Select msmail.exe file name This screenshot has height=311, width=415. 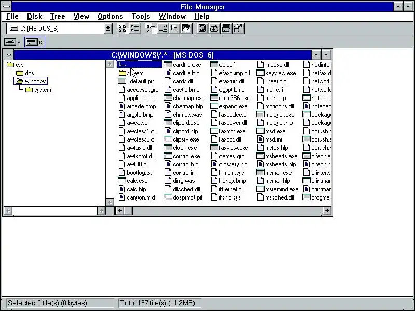coord(278,173)
